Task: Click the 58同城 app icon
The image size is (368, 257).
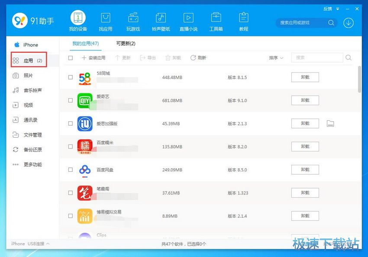Action: [x=85, y=79]
